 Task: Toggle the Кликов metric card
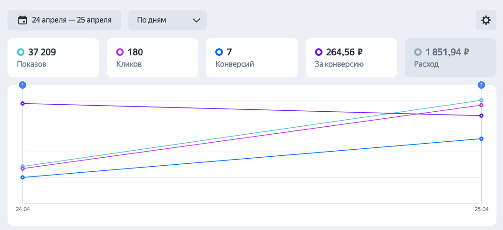click(152, 58)
